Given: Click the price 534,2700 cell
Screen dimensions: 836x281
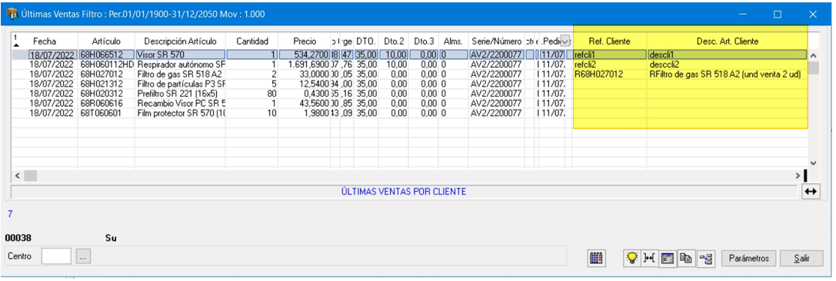Looking at the screenshot, I should (x=305, y=55).
